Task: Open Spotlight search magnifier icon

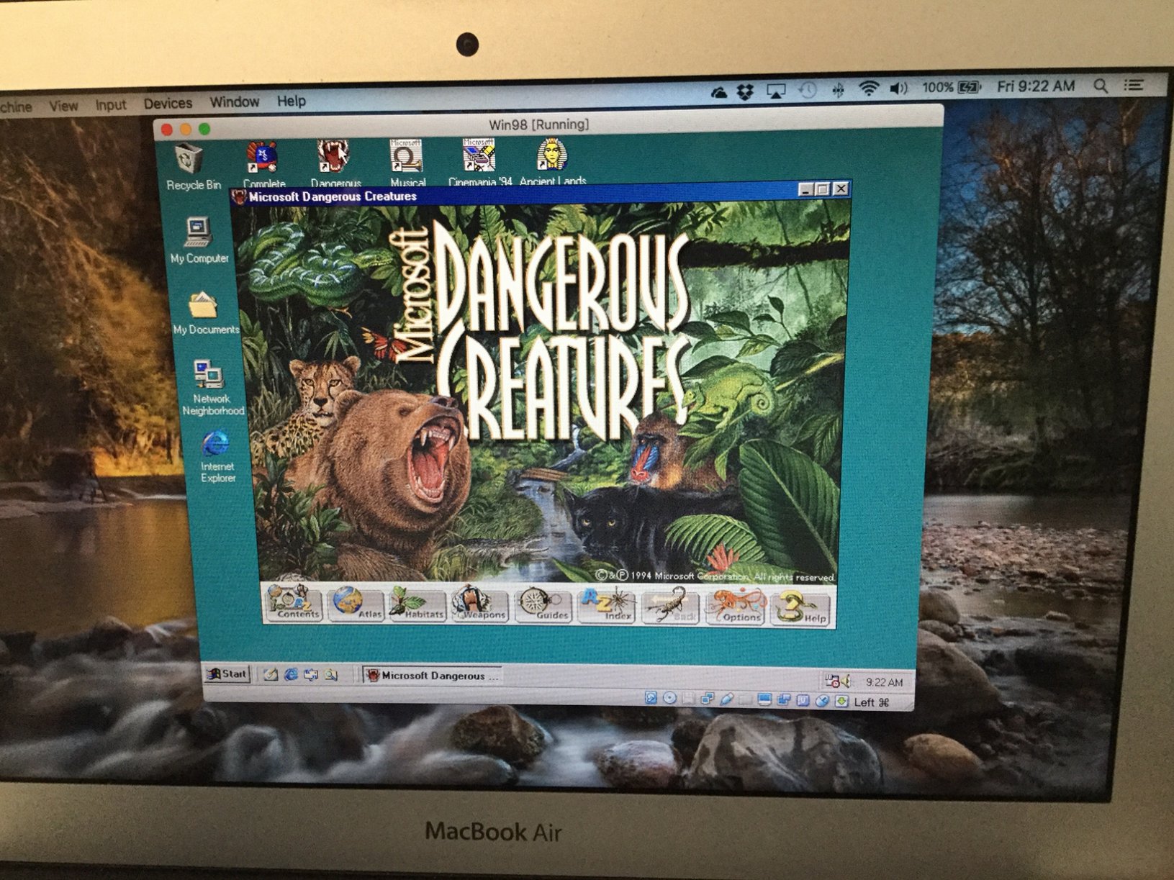Action: pos(1101,86)
